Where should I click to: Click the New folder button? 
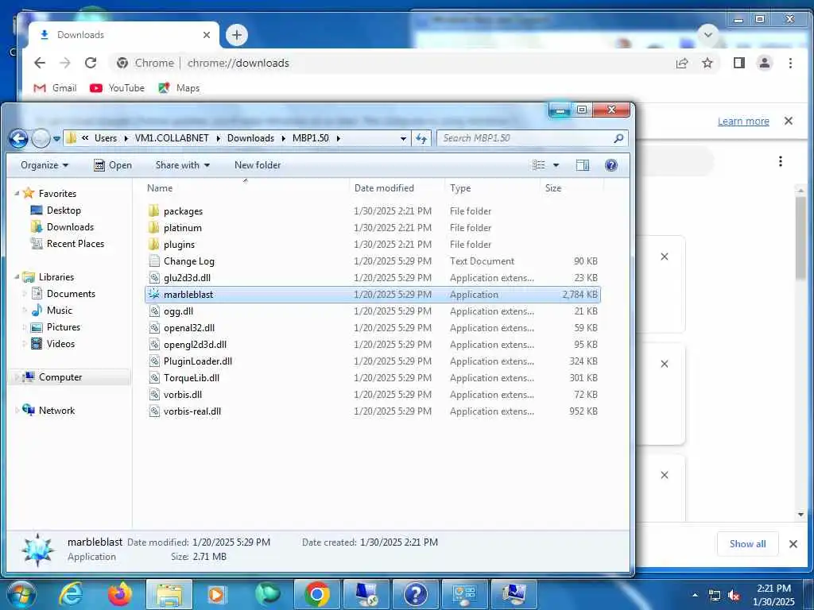coord(258,165)
